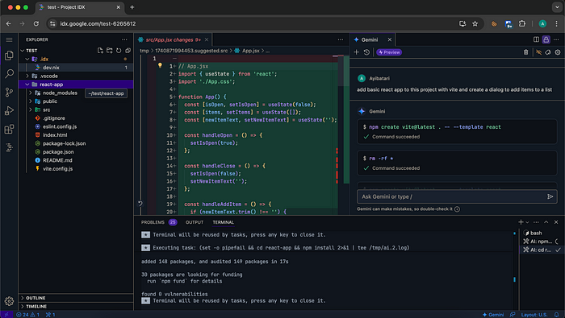565x318 pixels.
Task: Toggle the purple lock icon above Gemini
Action: (546, 39)
